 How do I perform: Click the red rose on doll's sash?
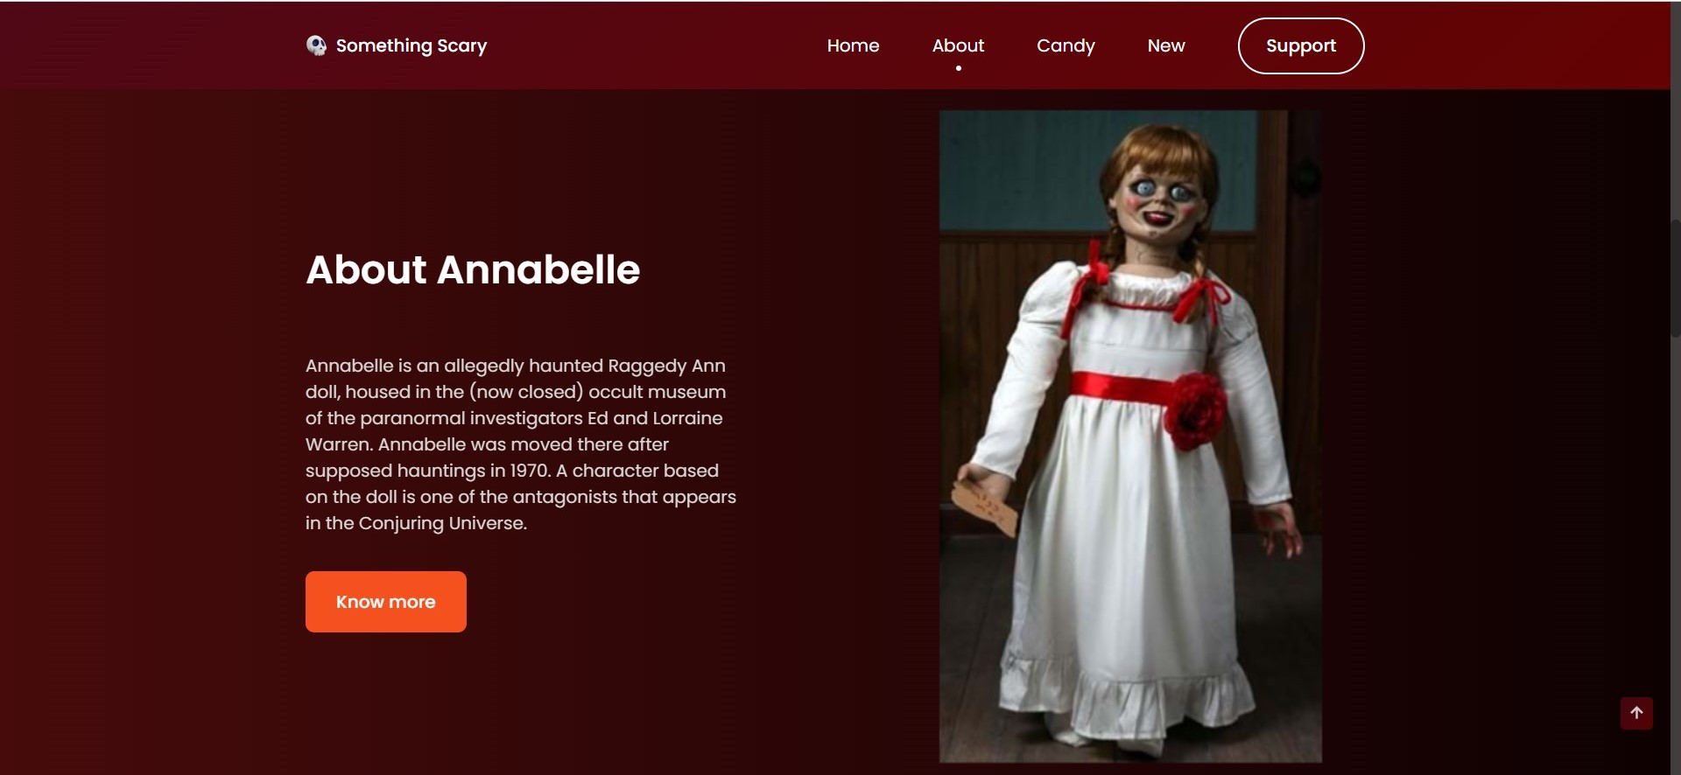click(1195, 411)
